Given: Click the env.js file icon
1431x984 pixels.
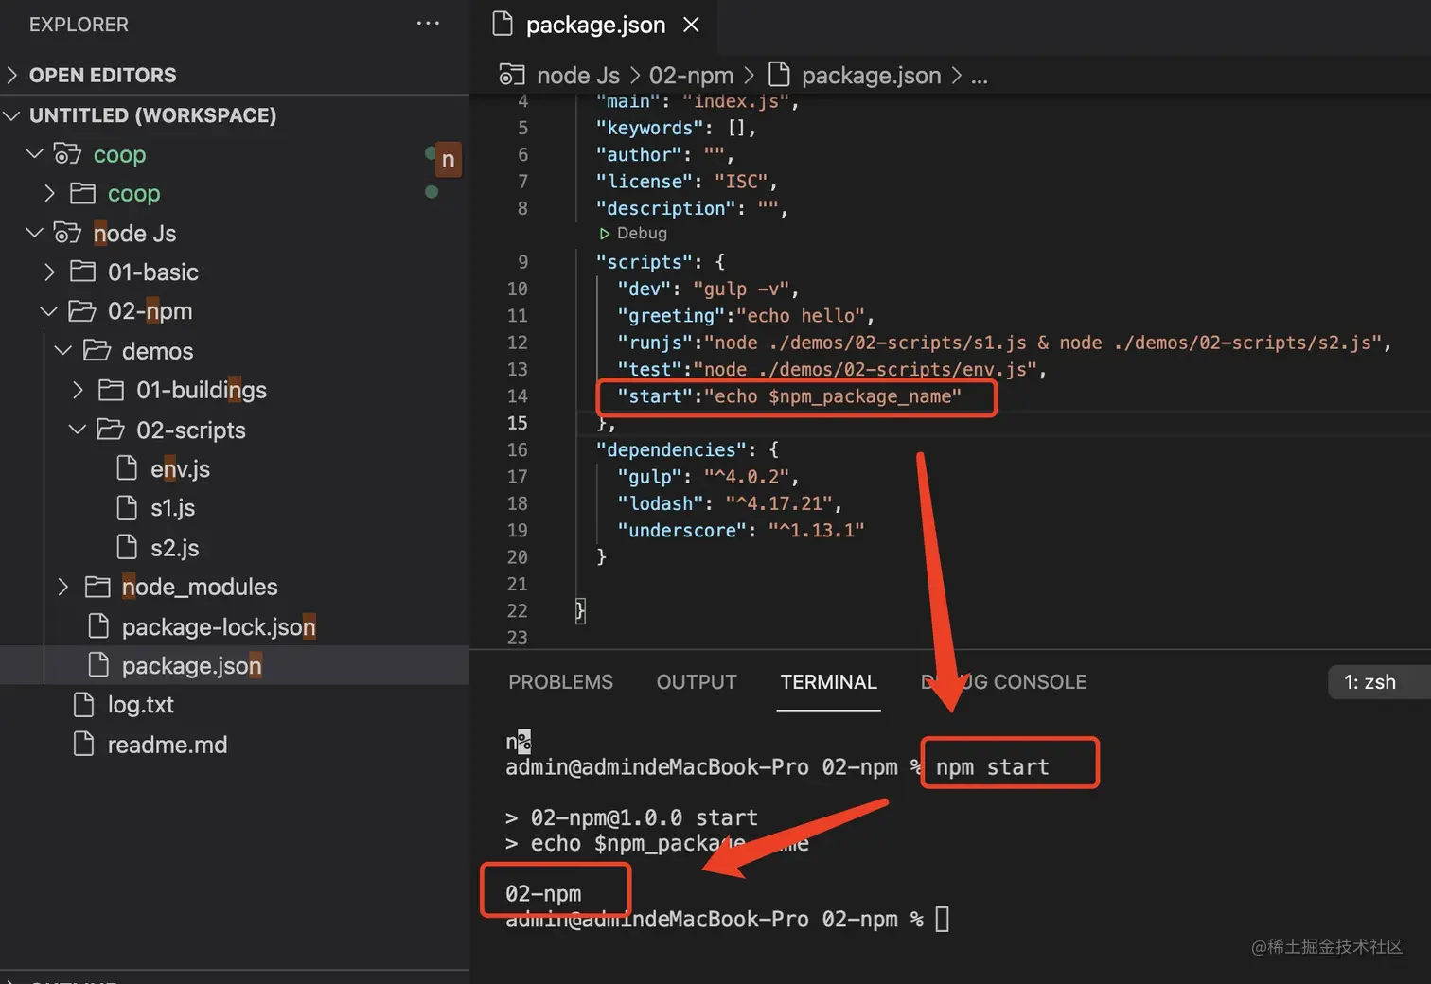Looking at the screenshot, I should 127,468.
